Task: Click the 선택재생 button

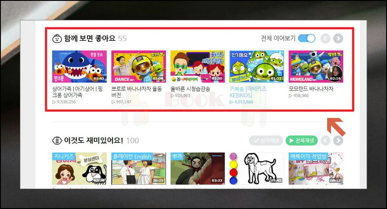Action: point(266,140)
